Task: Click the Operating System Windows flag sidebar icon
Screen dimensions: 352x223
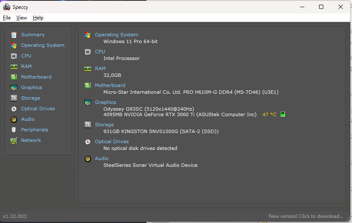Action: [14, 45]
